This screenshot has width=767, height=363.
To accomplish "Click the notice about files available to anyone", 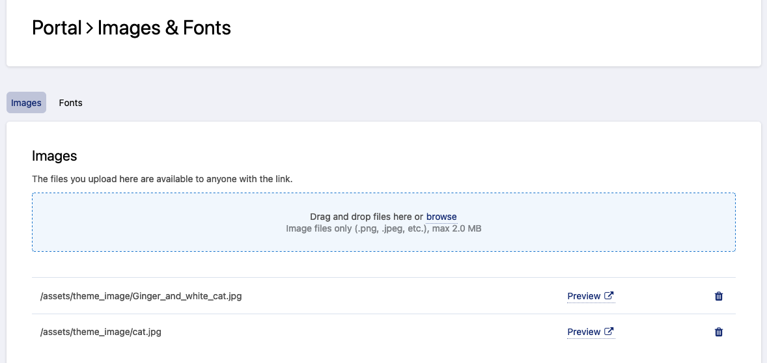I will click(x=162, y=179).
